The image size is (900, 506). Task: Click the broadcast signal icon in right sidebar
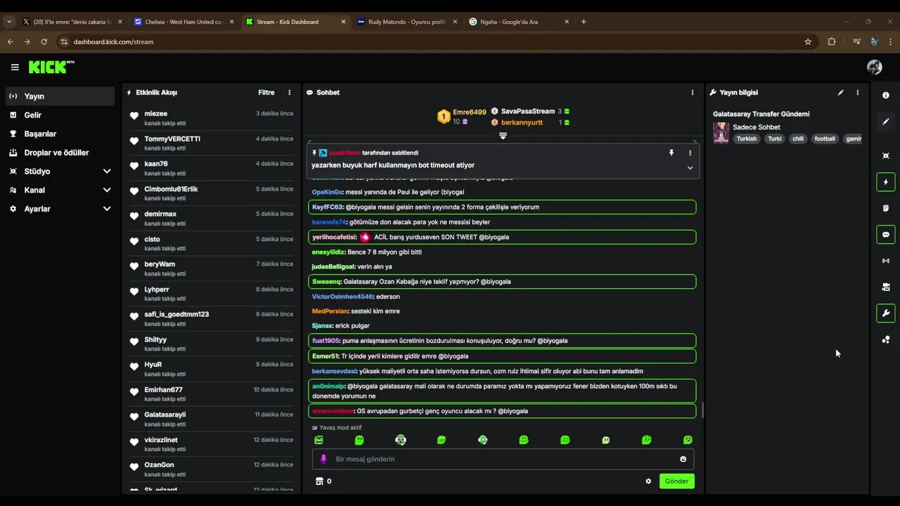click(886, 261)
